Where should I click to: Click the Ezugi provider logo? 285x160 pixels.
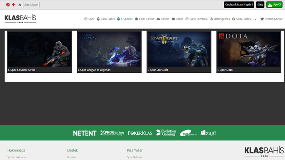point(208,133)
